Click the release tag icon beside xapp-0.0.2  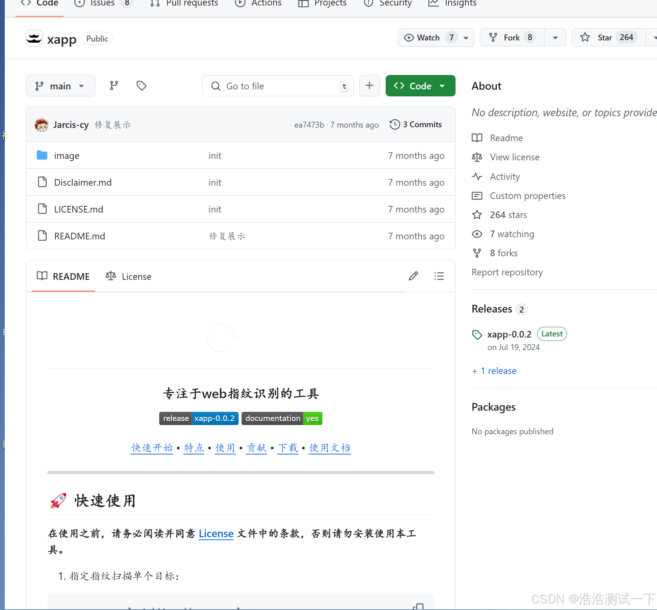click(477, 335)
